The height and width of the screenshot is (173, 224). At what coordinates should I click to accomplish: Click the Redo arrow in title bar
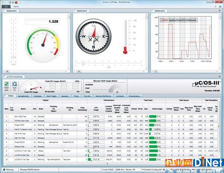coord(13,3)
